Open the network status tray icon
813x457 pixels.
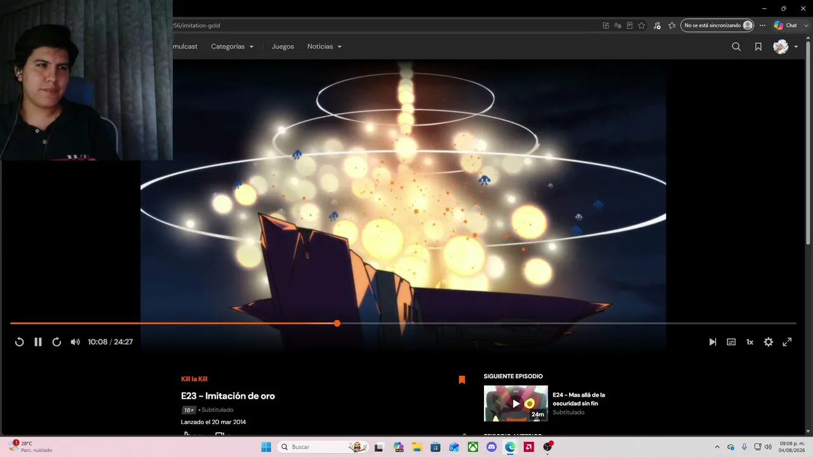tap(758, 447)
